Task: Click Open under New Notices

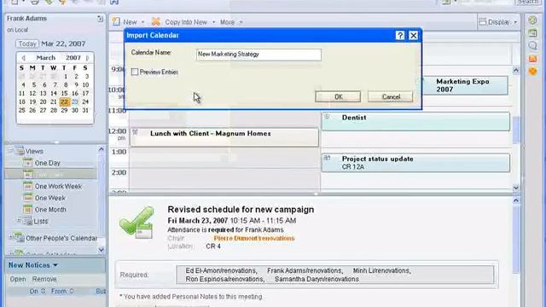Action: pyautogui.click(x=18, y=279)
